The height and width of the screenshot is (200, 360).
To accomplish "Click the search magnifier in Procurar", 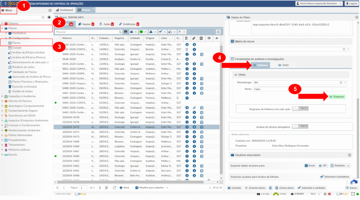I will point(120,32).
